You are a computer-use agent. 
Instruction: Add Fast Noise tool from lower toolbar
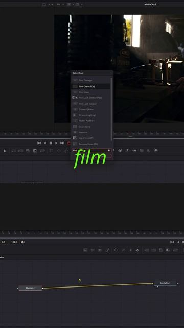[x=93, y=250]
